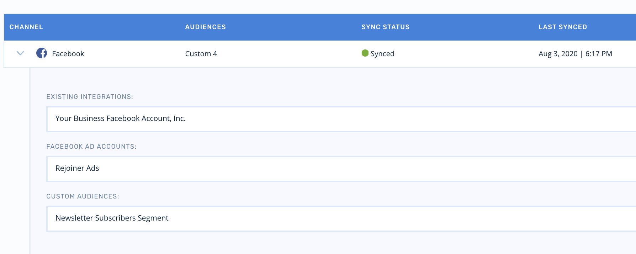Viewport: 636px width, 254px height.
Task: Click the CUSTOM AUDIENCES label
Action: (83, 196)
